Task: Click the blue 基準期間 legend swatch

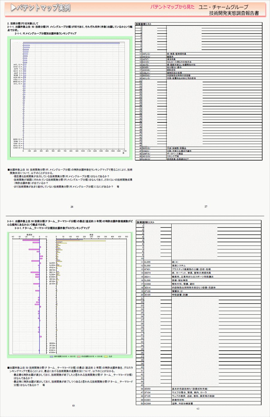Action: 52,356
